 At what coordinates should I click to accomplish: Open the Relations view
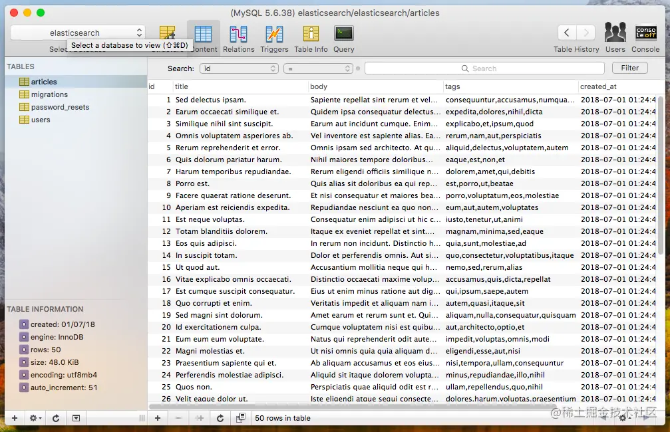pos(238,39)
